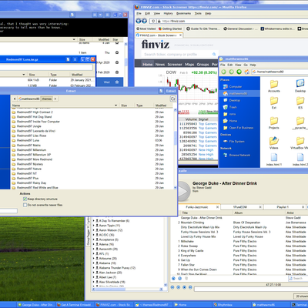Expand AC/DC artist entry
Screen dimensions: 308x308
click(94, 235)
